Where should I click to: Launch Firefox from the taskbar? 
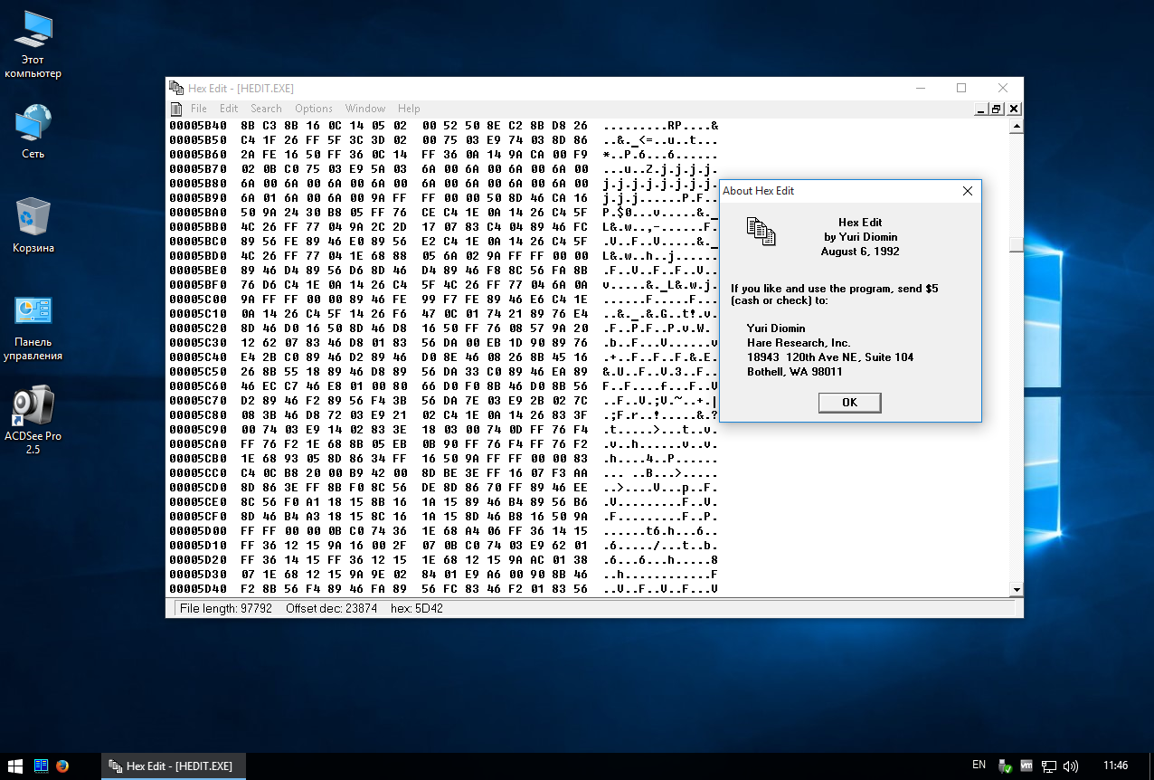[x=62, y=766]
